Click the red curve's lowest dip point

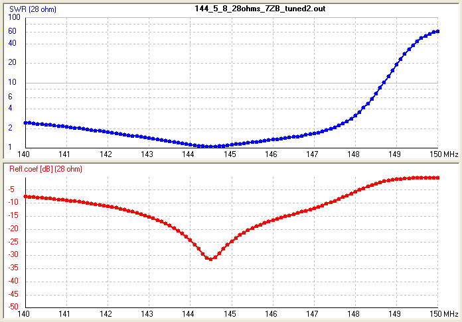[210, 259]
